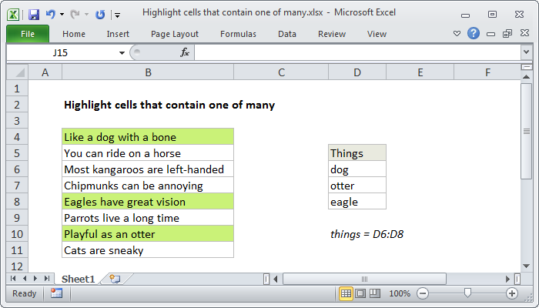Go to previous sheet with tab navigation arrow
Screen dimensions: 539x308
point(25,278)
